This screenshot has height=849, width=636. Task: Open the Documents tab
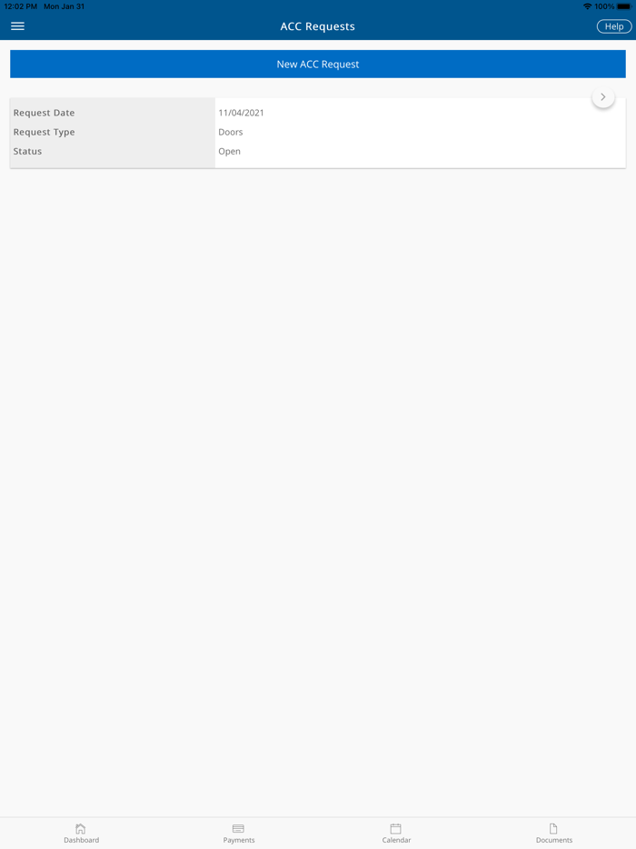[x=553, y=834]
